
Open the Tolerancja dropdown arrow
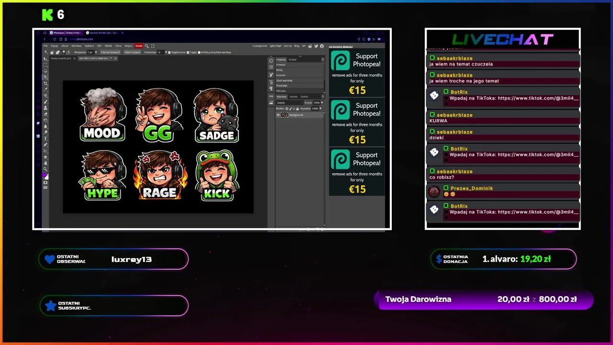tap(166, 52)
